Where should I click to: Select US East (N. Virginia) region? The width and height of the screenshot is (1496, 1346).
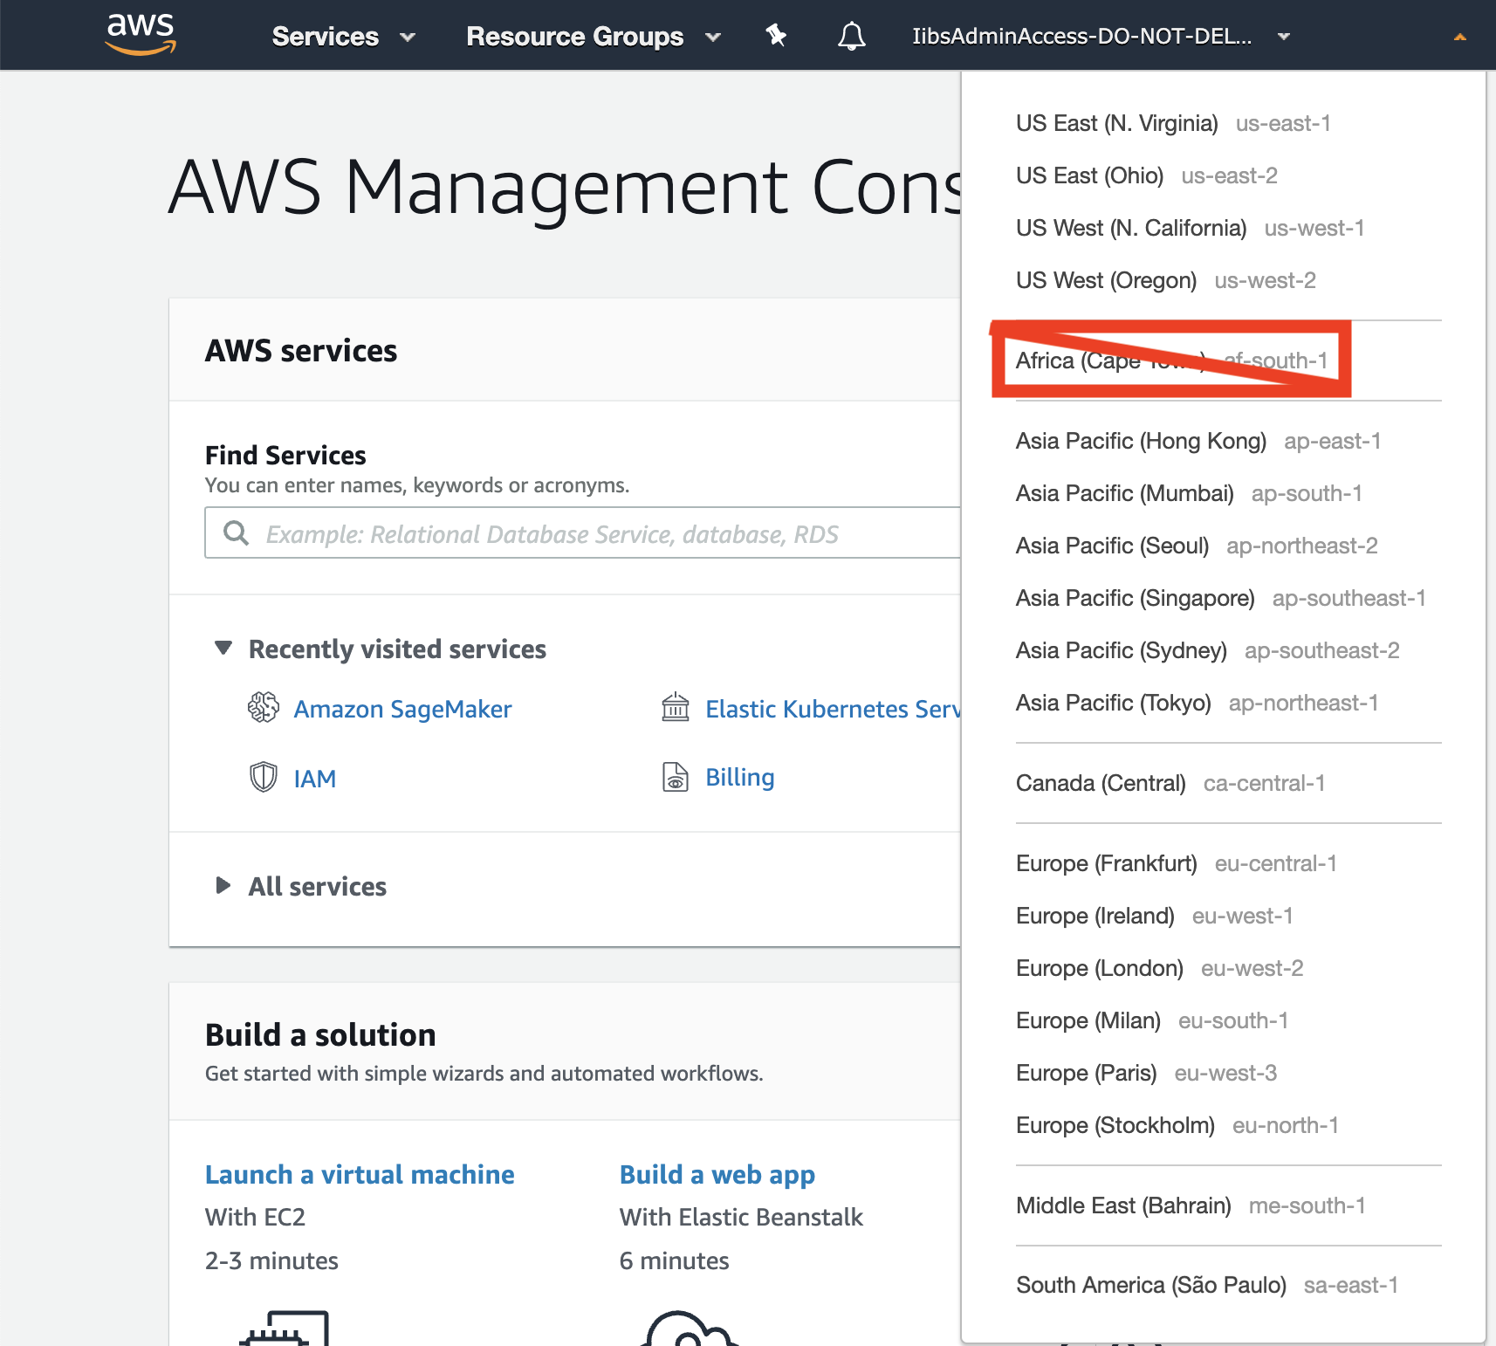point(1173,123)
